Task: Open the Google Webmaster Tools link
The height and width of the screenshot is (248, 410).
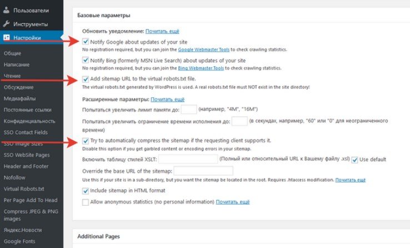Action: [x=205, y=49]
